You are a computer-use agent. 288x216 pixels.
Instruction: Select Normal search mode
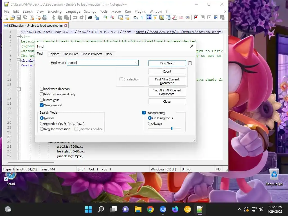42,118
